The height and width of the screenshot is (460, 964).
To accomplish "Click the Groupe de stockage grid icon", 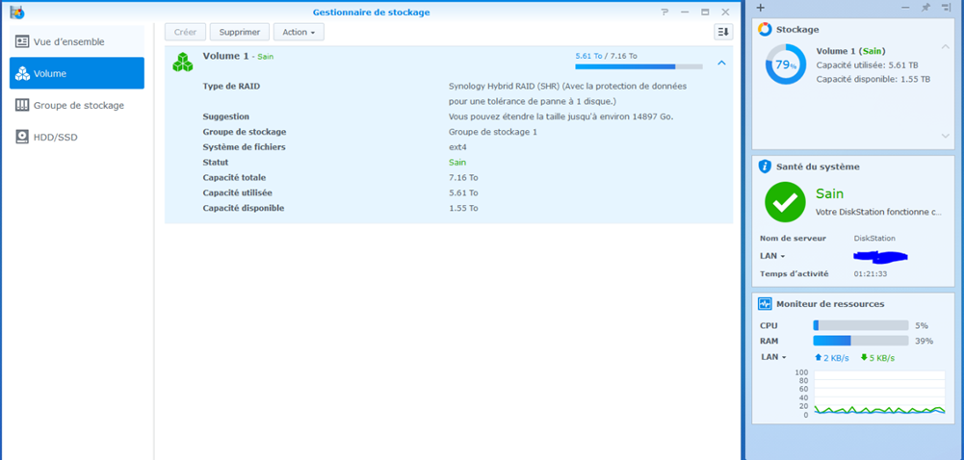I will [x=22, y=105].
